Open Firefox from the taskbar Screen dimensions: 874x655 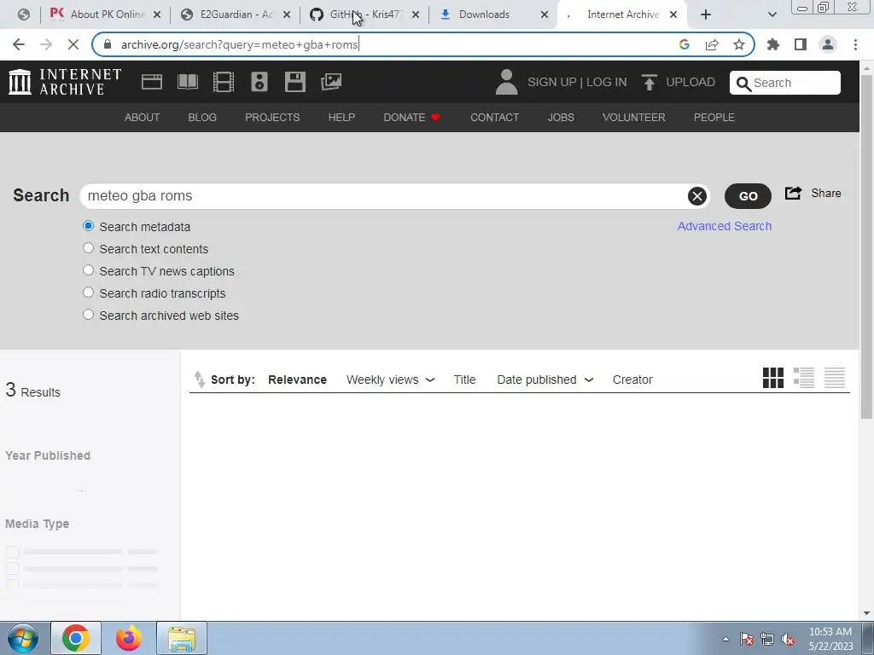pos(128,638)
